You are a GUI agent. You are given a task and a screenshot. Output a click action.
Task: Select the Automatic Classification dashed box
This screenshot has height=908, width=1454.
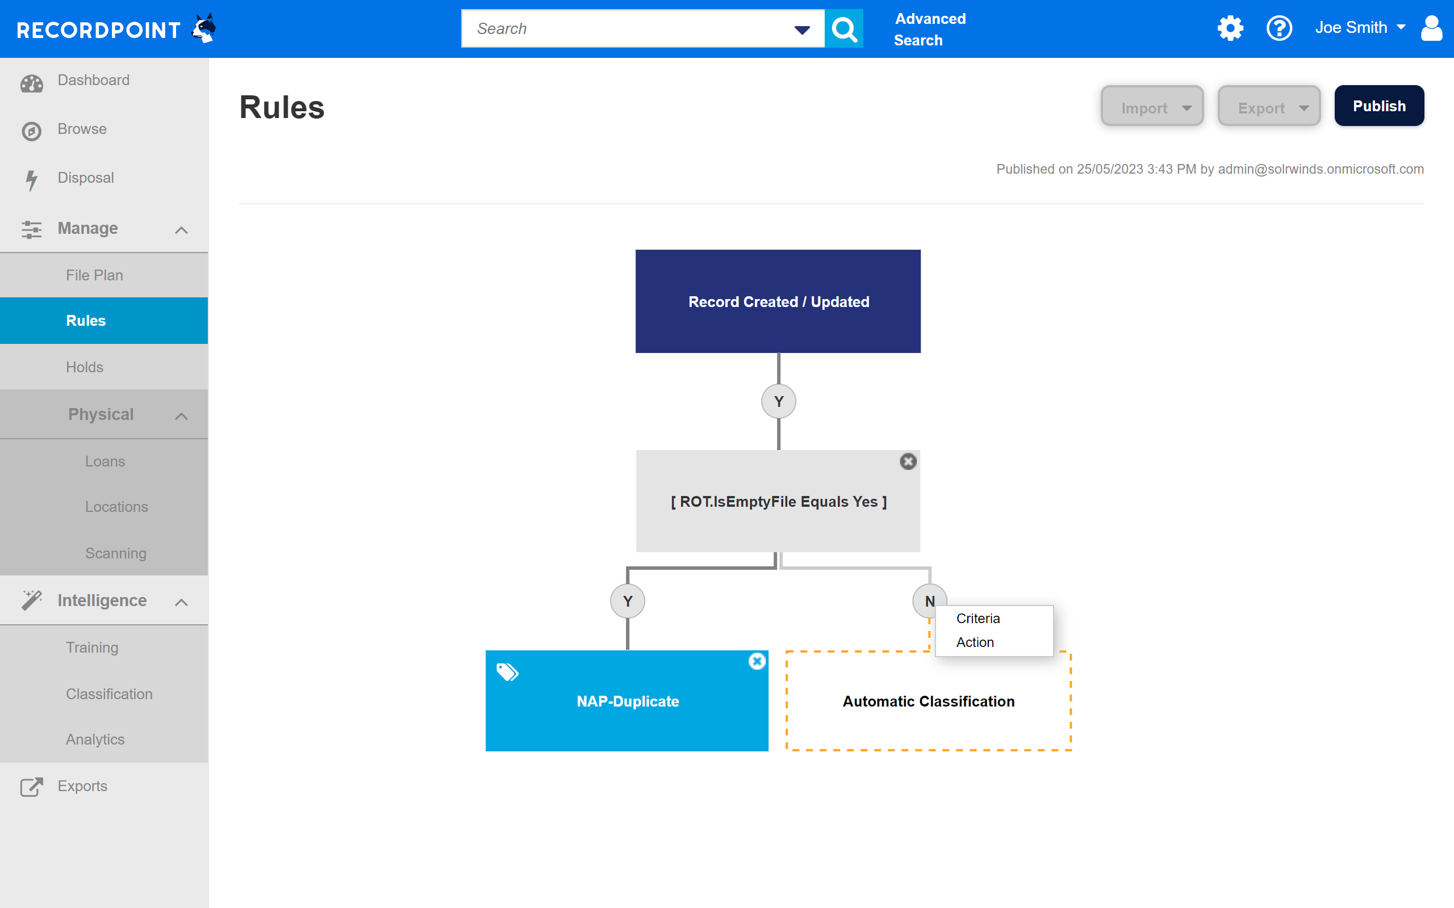pos(928,701)
